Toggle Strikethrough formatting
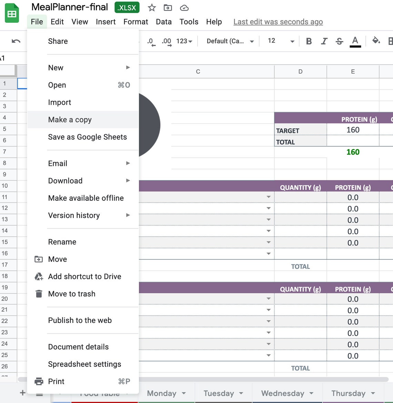The image size is (393, 403). pyautogui.click(x=339, y=41)
